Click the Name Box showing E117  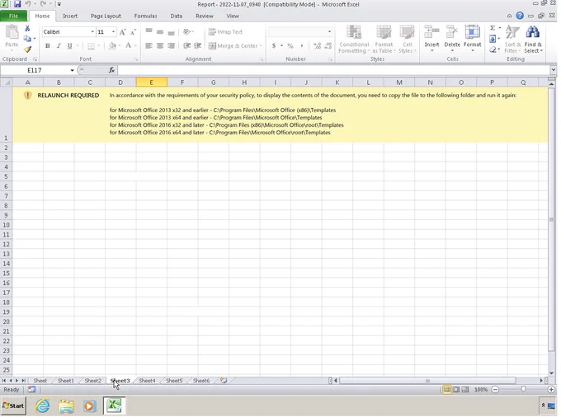pyautogui.click(x=35, y=70)
